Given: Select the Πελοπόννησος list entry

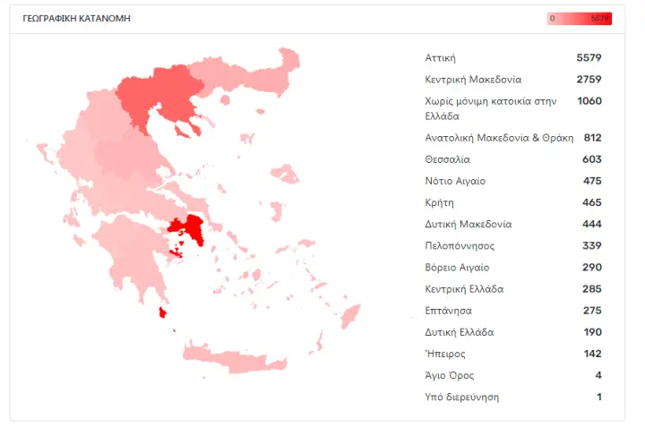Looking at the screenshot, I should 513,246.
